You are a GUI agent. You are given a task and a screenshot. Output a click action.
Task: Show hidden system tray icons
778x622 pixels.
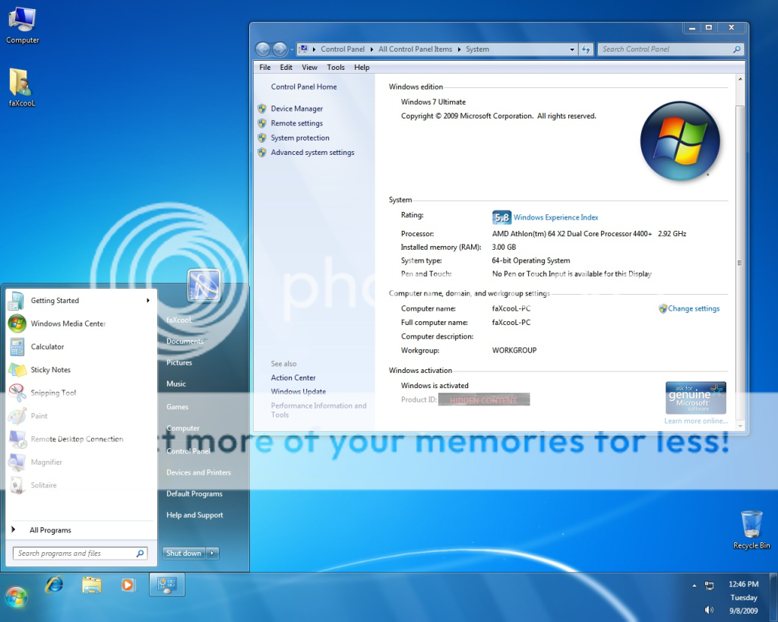tap(694, 586)
